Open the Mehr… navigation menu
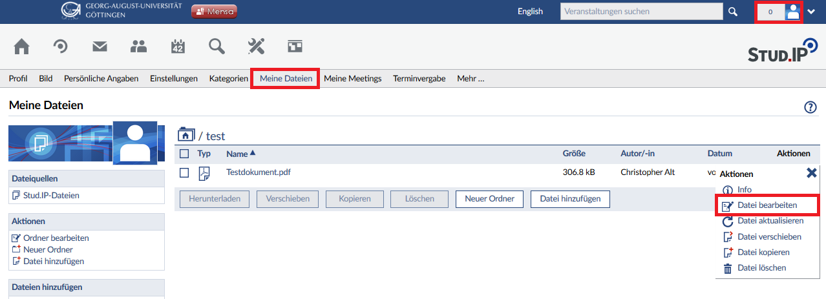826x299 pixels. [470, 79]
